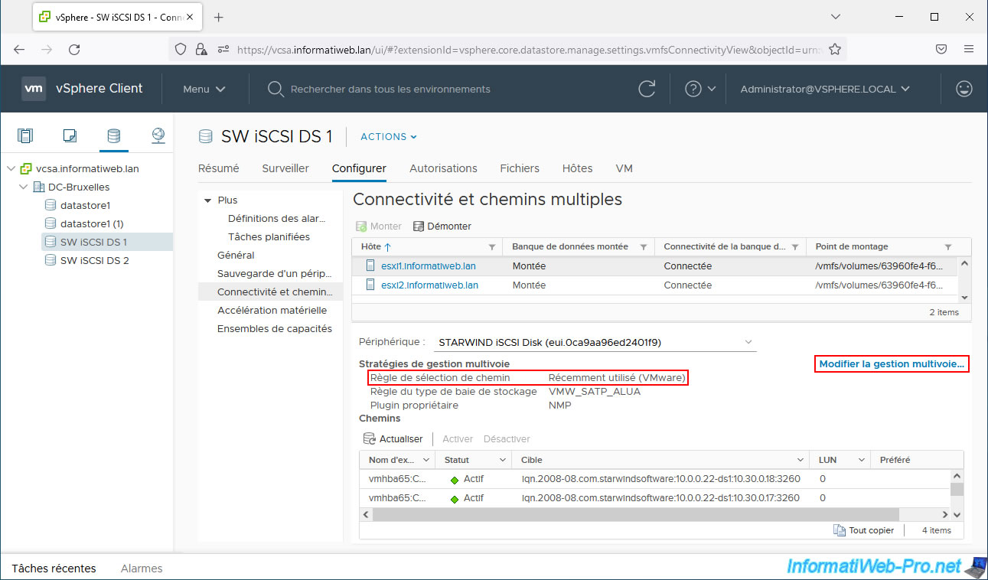Click the Actualiser paths refresh button
Image resolution: width=988 pixels, height=580 pixels.
pyautogui.click(x=393, y=439)
